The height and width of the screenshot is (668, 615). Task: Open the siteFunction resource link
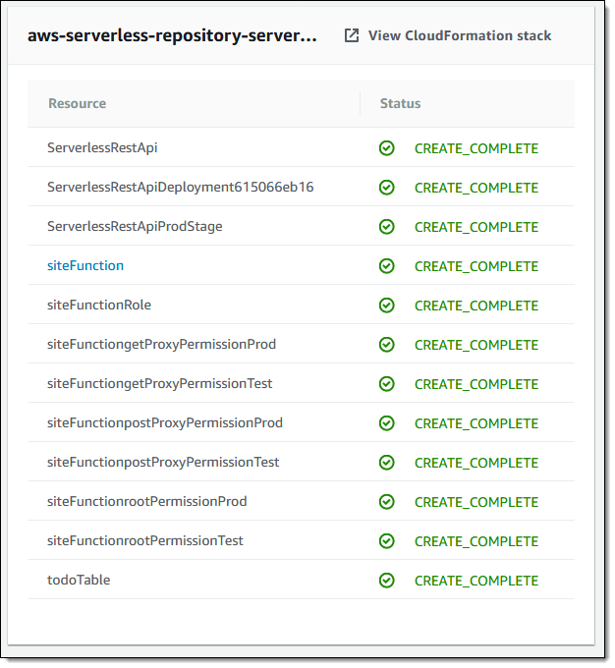coord(85,266)
